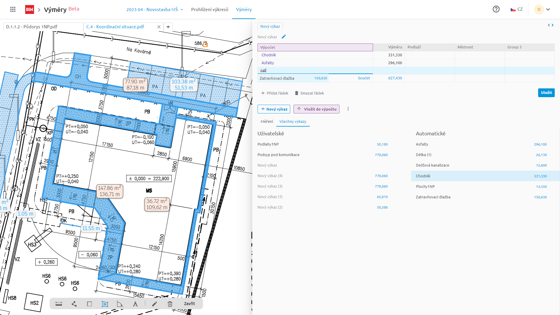
Task: Open the help question mark icon
Action: [x=496, y=9]
